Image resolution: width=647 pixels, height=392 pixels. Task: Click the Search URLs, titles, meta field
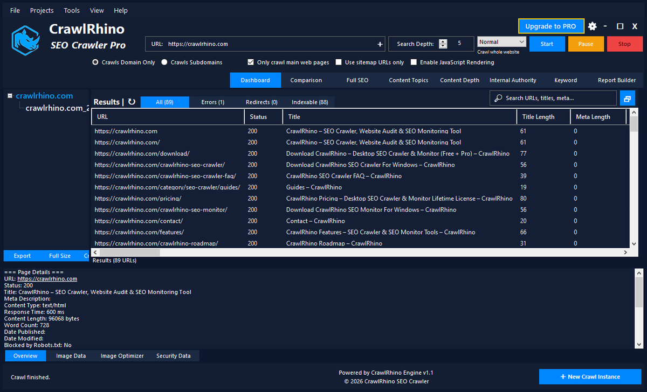553,98
